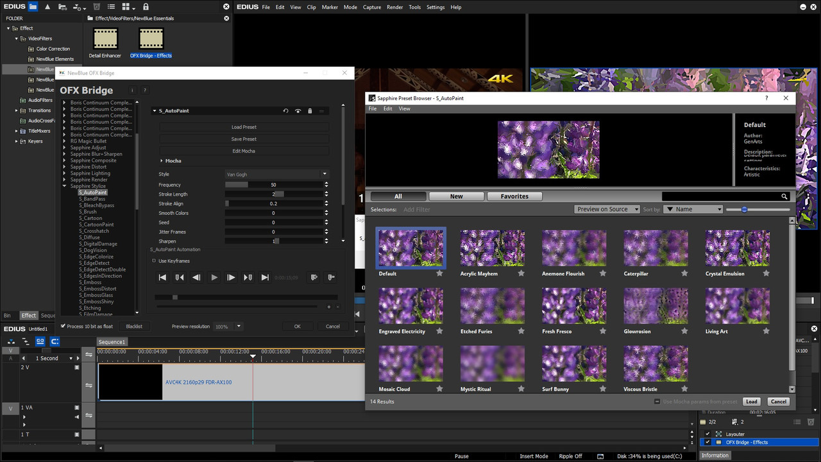
Task: Expand the Sapphire Adjust tree node
Action: coord(65,148)
